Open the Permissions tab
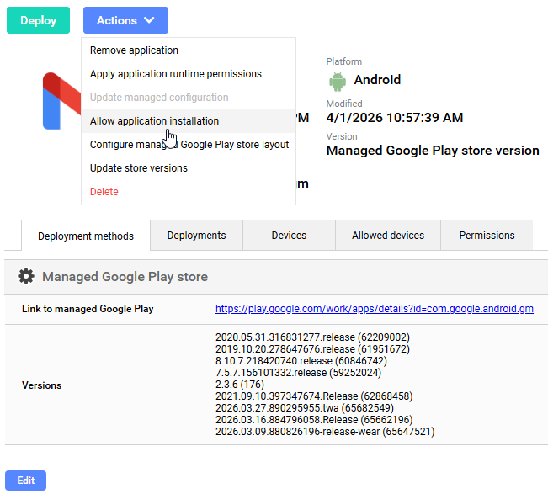This screenshot has height=494, width=548. coord(487,235)
